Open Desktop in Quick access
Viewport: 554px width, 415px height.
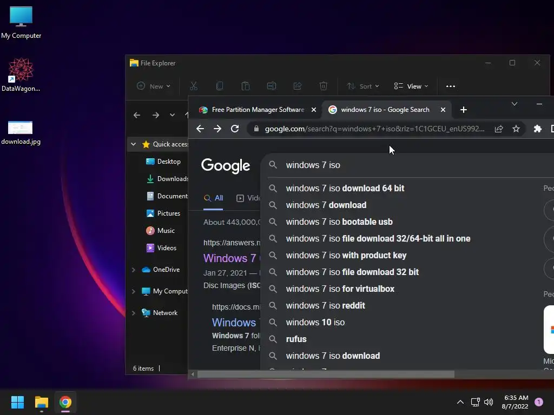(x=163, y=161)
